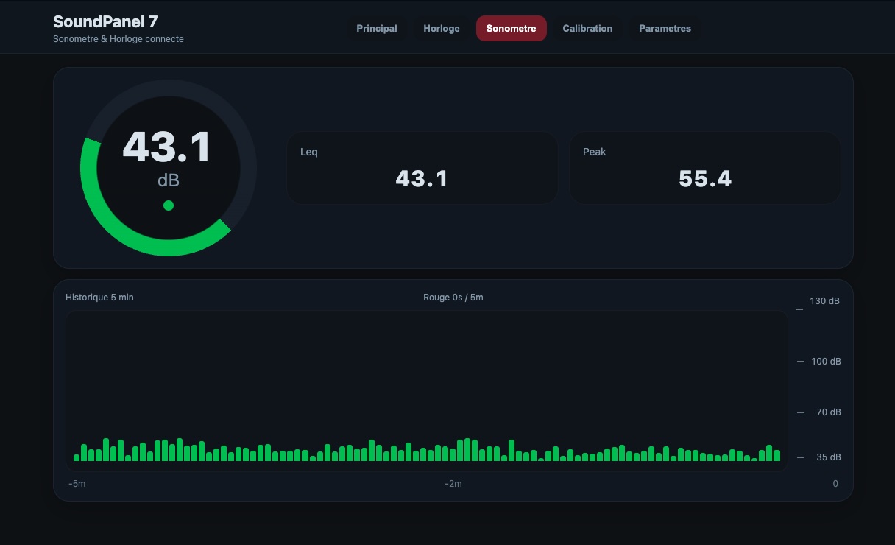The image size is (895, 545).
Task: Click the -2m time axis label
Action: pos(453,484)
